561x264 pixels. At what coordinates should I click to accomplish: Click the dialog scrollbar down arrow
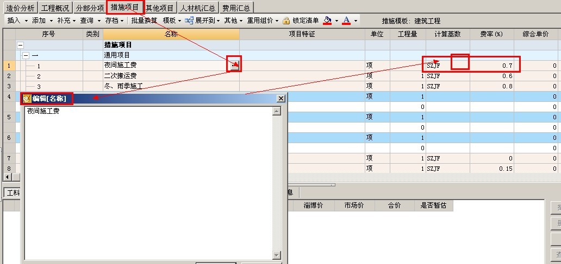click(277, 255)
